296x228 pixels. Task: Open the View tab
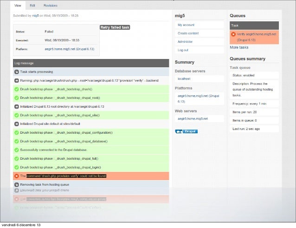coord(18,6)
